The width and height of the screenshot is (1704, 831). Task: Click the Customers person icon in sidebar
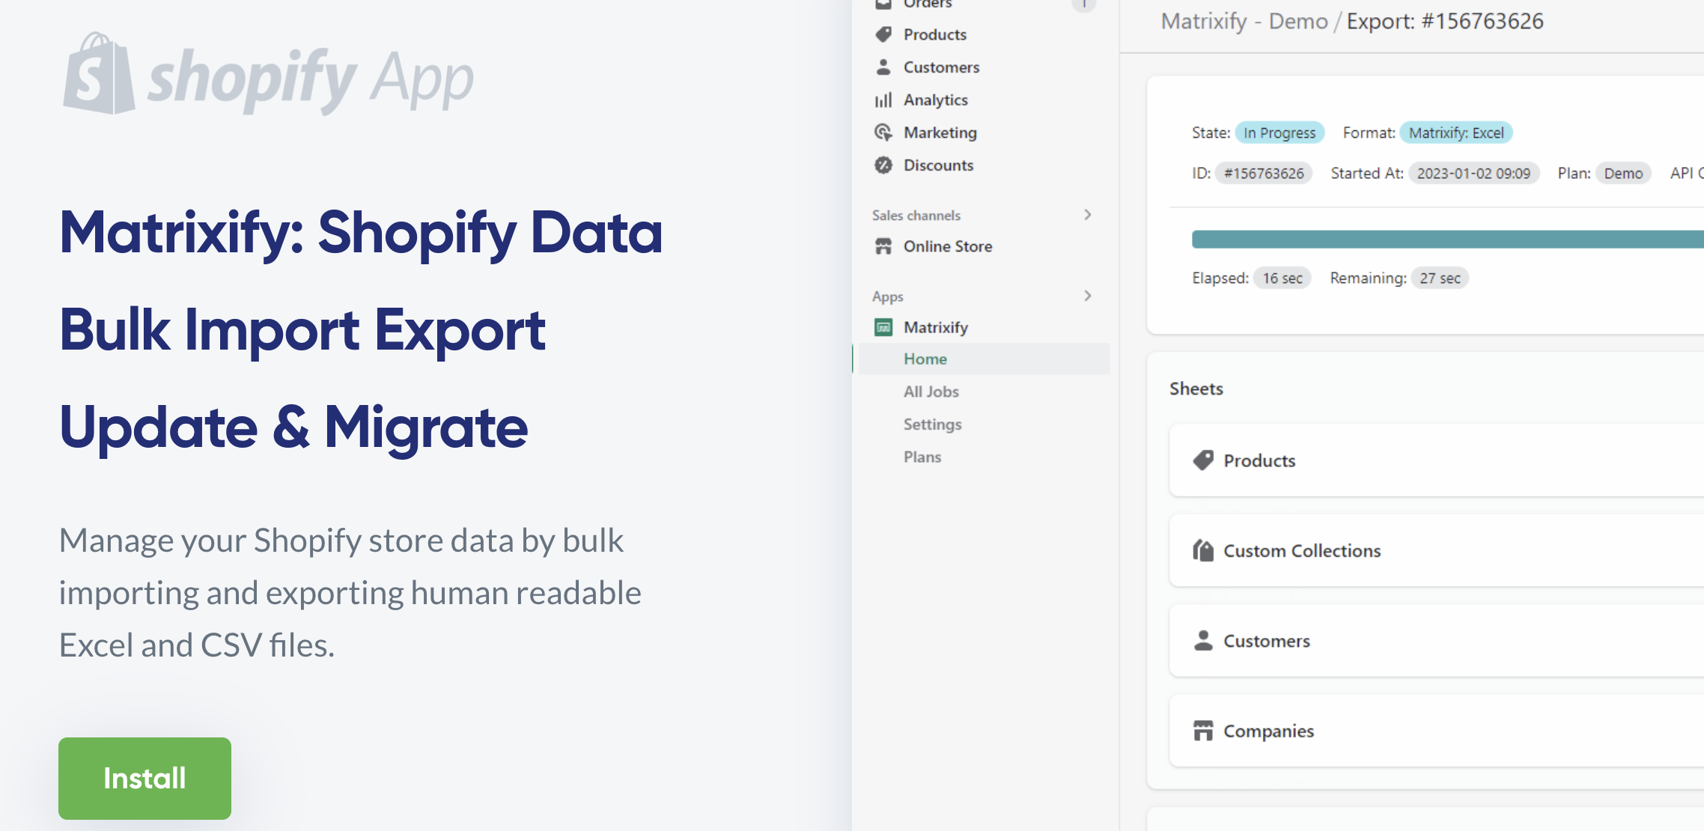click(x=883, y=67)
